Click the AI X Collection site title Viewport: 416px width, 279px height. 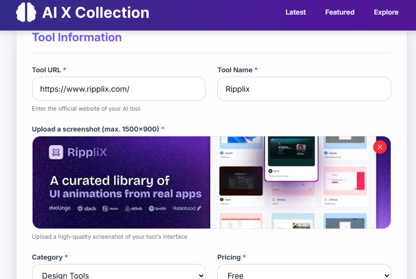tap(95, 13)
